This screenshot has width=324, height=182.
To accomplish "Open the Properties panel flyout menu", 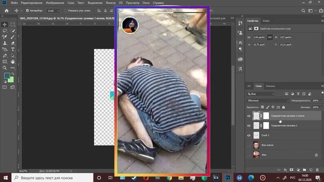I will 322,21.
